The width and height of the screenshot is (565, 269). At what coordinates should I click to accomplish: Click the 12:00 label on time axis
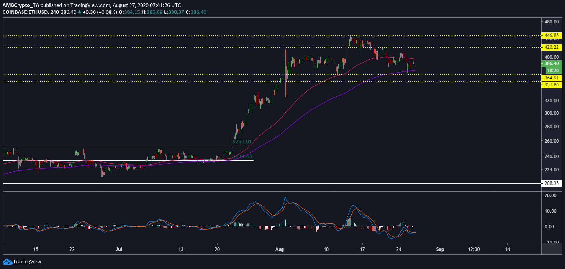point(474,249)
